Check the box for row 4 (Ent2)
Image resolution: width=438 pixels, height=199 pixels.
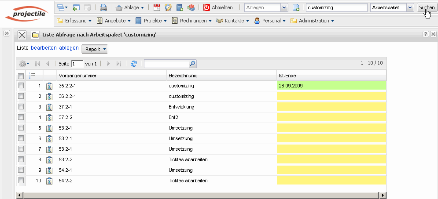click(21, 117)
